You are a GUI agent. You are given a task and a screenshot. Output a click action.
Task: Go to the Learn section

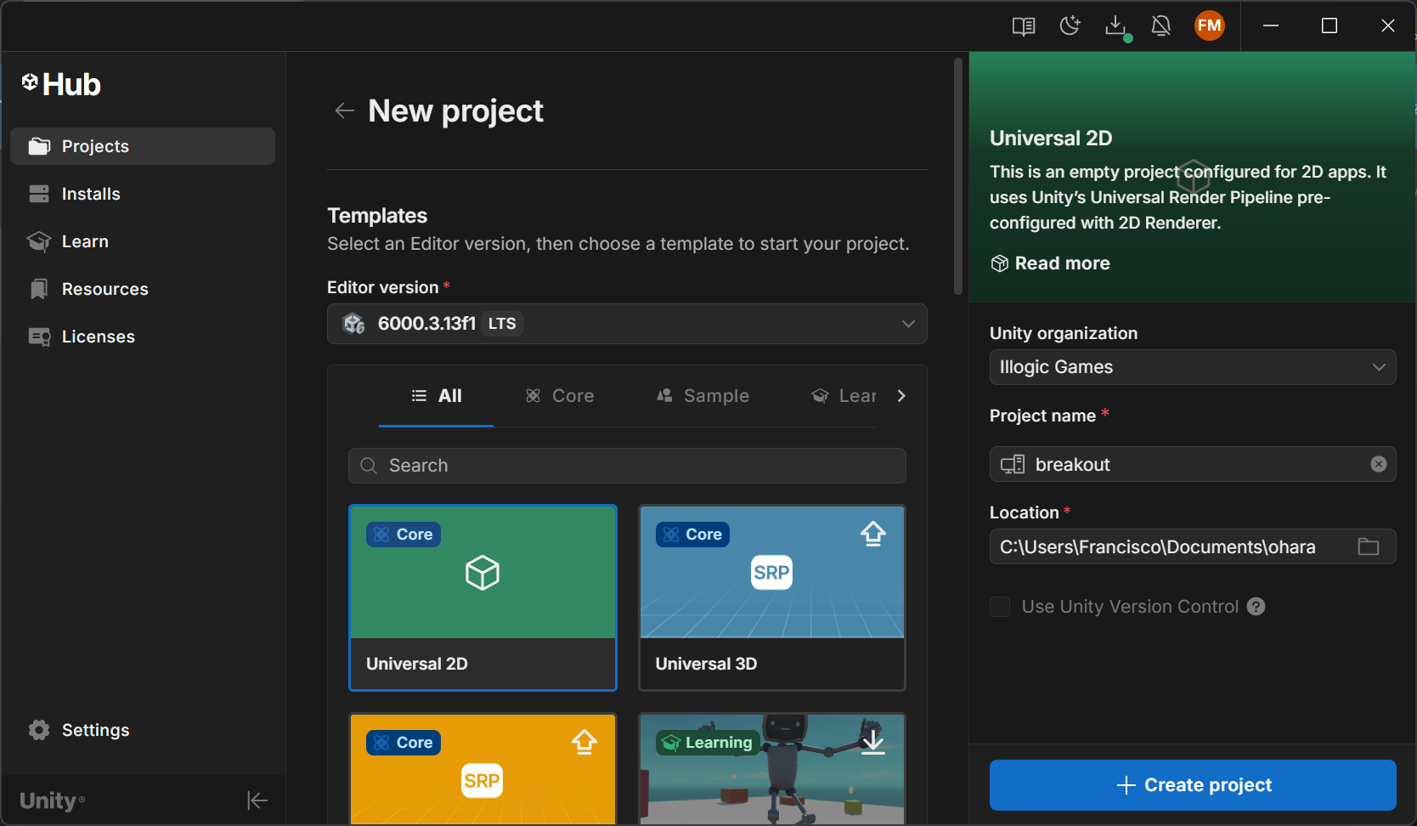pyautogui.click(x=143, y=241)
